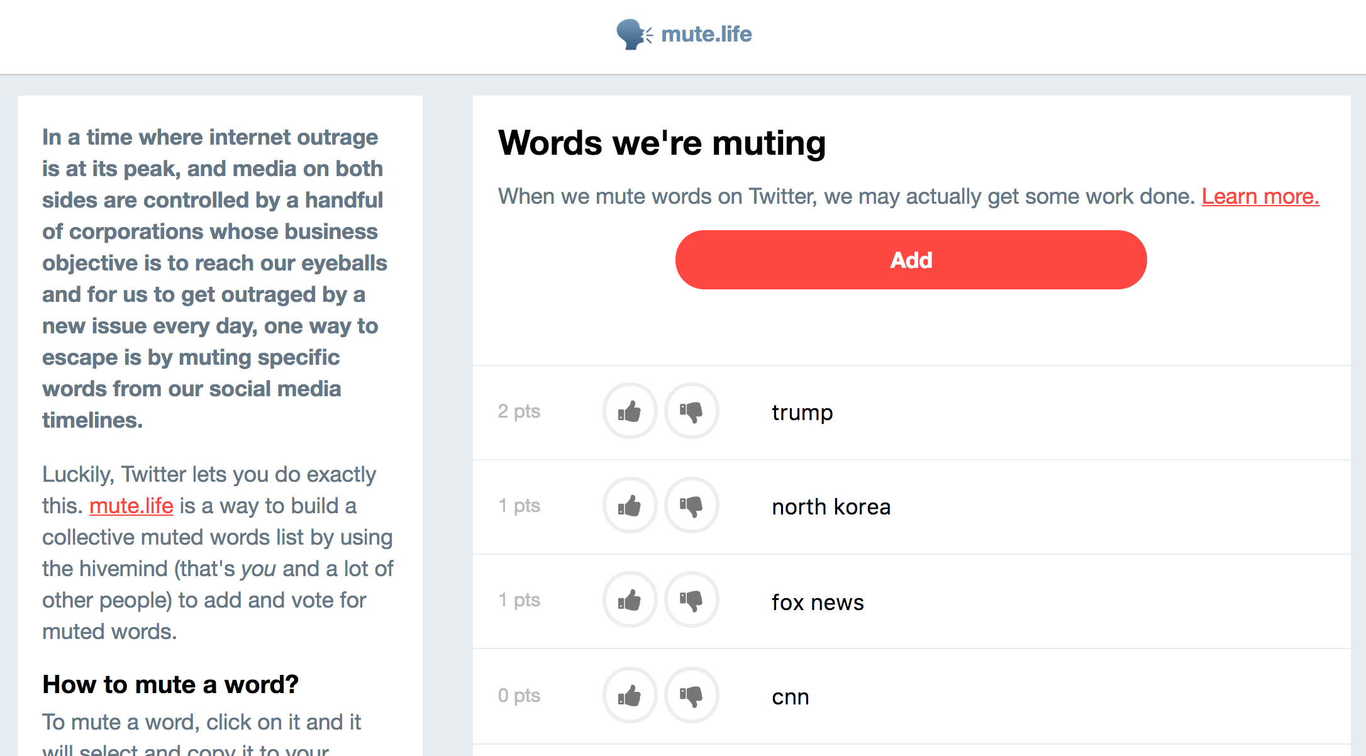Give cnn a thumbs down

click(x=691, y=696)
